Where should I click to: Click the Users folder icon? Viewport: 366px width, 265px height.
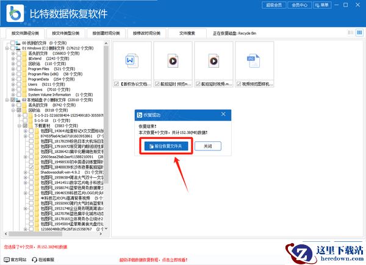tap(24, 84)
